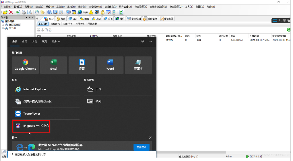
Task: Select 网络流量 sub-tab
Action: [x=92, y=24]
